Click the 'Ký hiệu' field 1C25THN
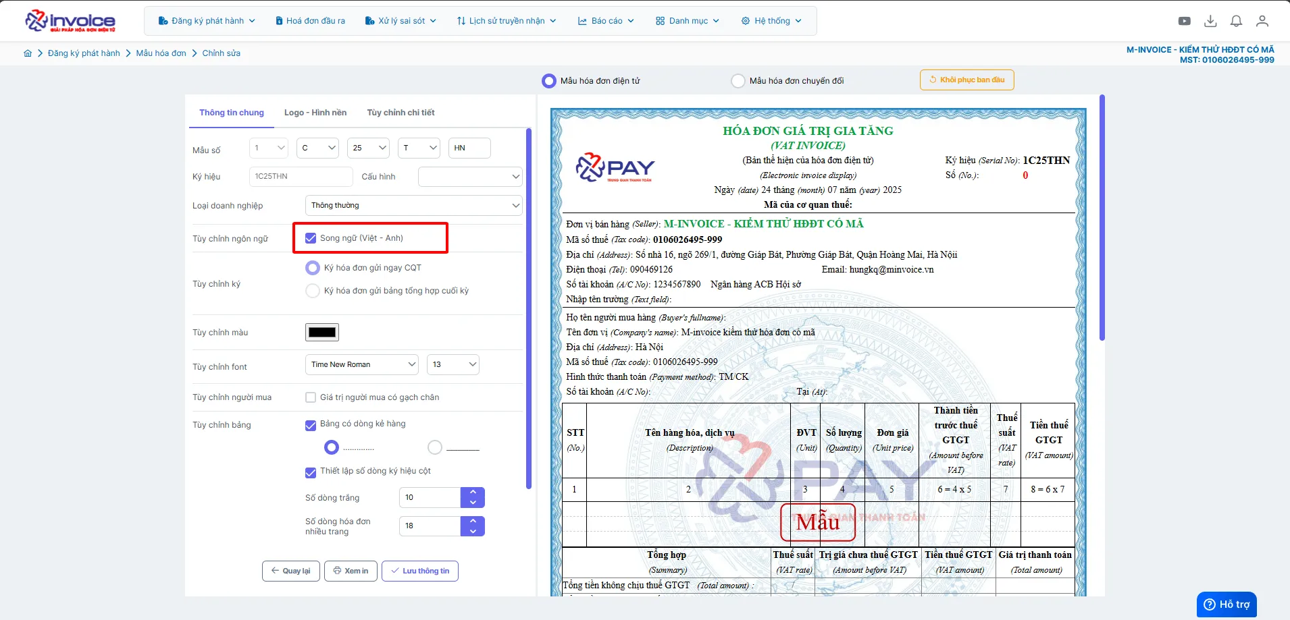Viewport: 1290px width, 620px height. click(301, 177)
